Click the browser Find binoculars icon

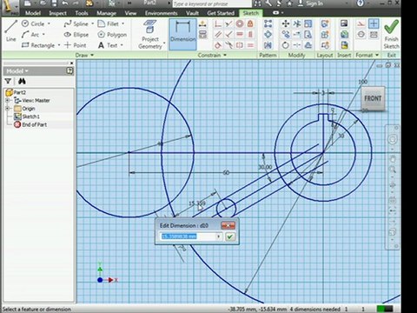(x=22, y=82)
